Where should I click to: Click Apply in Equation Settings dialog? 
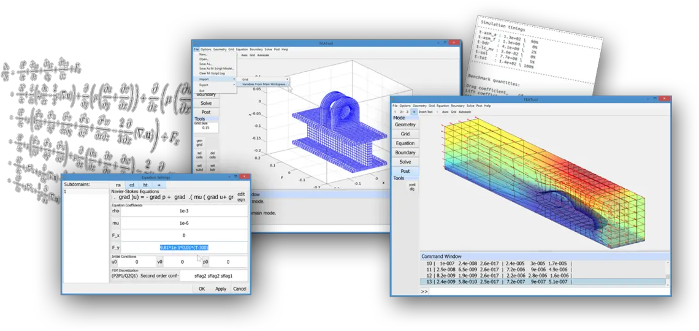tap(221, 289)
